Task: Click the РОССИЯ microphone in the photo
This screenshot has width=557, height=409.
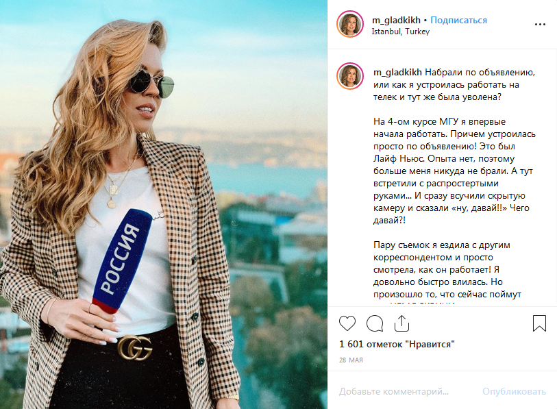Action: 121,262
